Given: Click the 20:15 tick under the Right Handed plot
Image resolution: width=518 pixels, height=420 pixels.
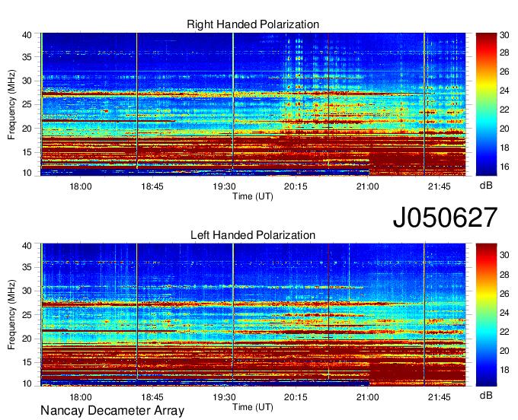Looking at the screenshot, I should point(296,186).
